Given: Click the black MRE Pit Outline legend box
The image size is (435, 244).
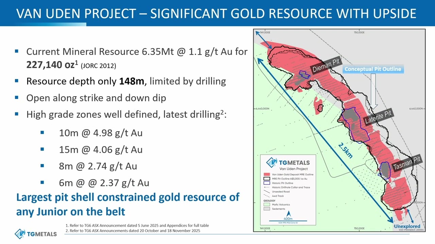Looking at the screenshot, I should [267, 179].
